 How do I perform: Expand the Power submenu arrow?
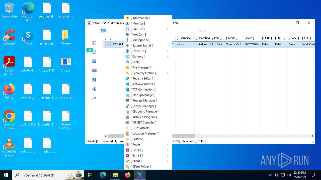(x=168, y=144)
